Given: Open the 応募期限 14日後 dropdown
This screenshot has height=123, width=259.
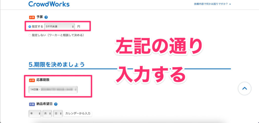Looking at the screenshot, I should (53, 89).
